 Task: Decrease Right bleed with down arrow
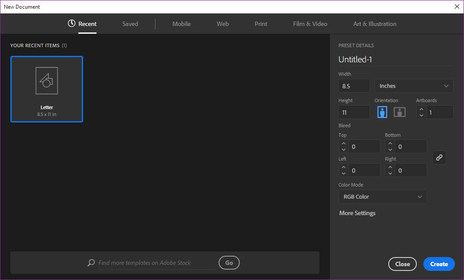point(390,173)
